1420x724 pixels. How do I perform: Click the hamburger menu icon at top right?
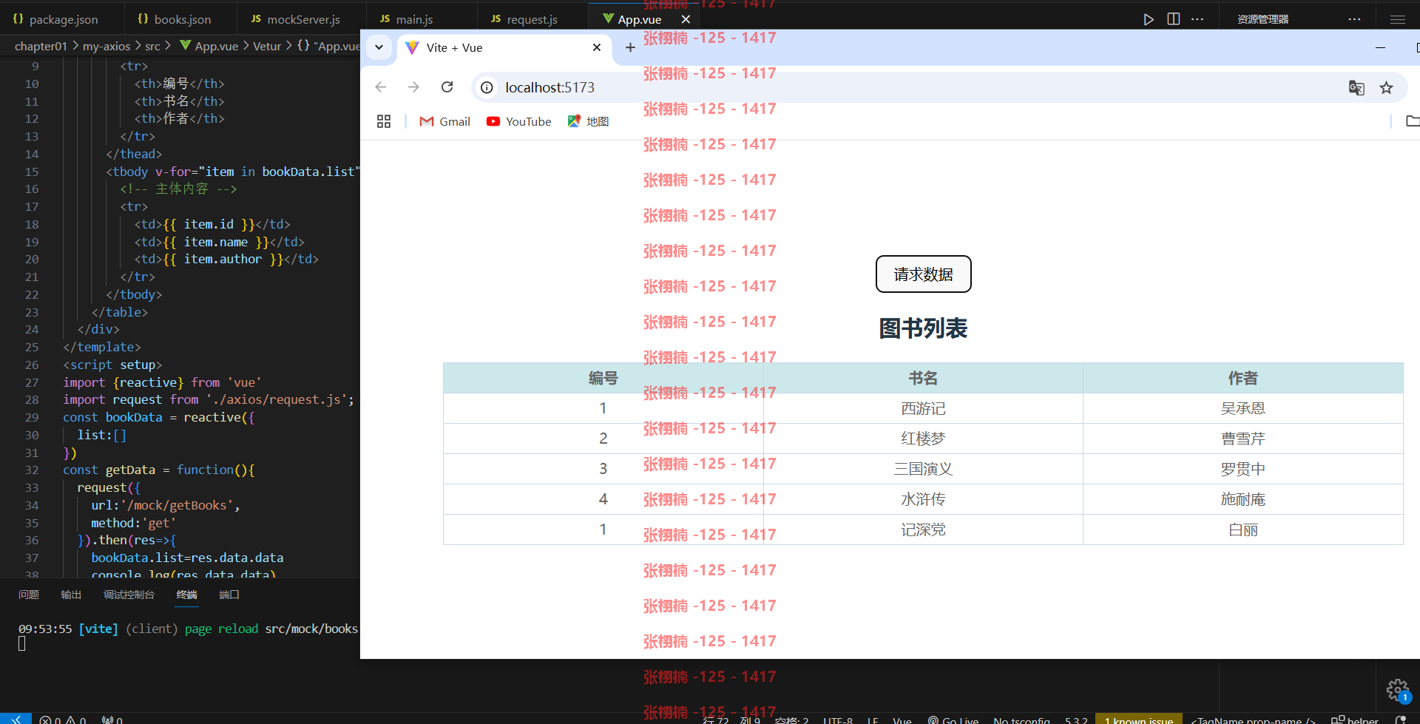pos(1397,19)
